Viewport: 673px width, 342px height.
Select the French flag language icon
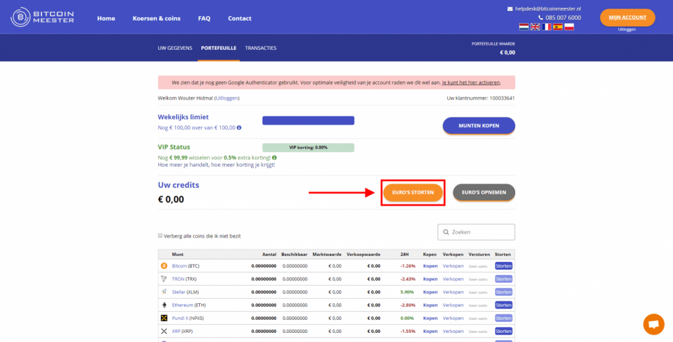(x=546, y=27)
